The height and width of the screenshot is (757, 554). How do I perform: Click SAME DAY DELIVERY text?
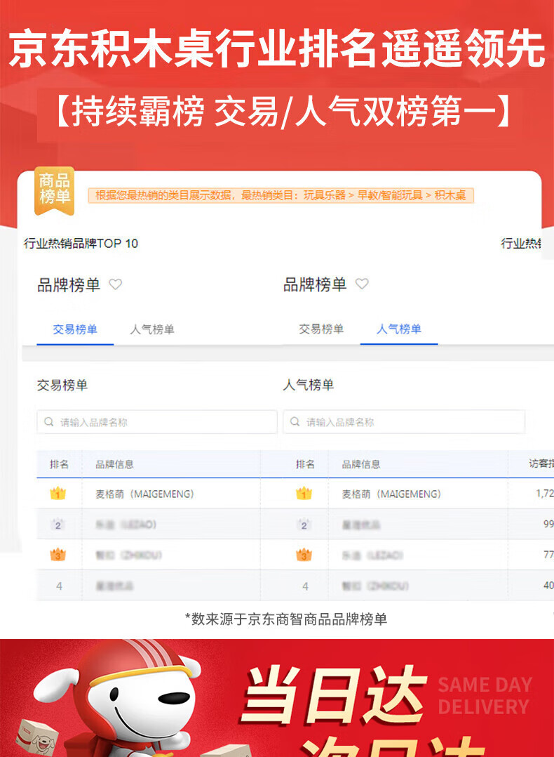485,696
